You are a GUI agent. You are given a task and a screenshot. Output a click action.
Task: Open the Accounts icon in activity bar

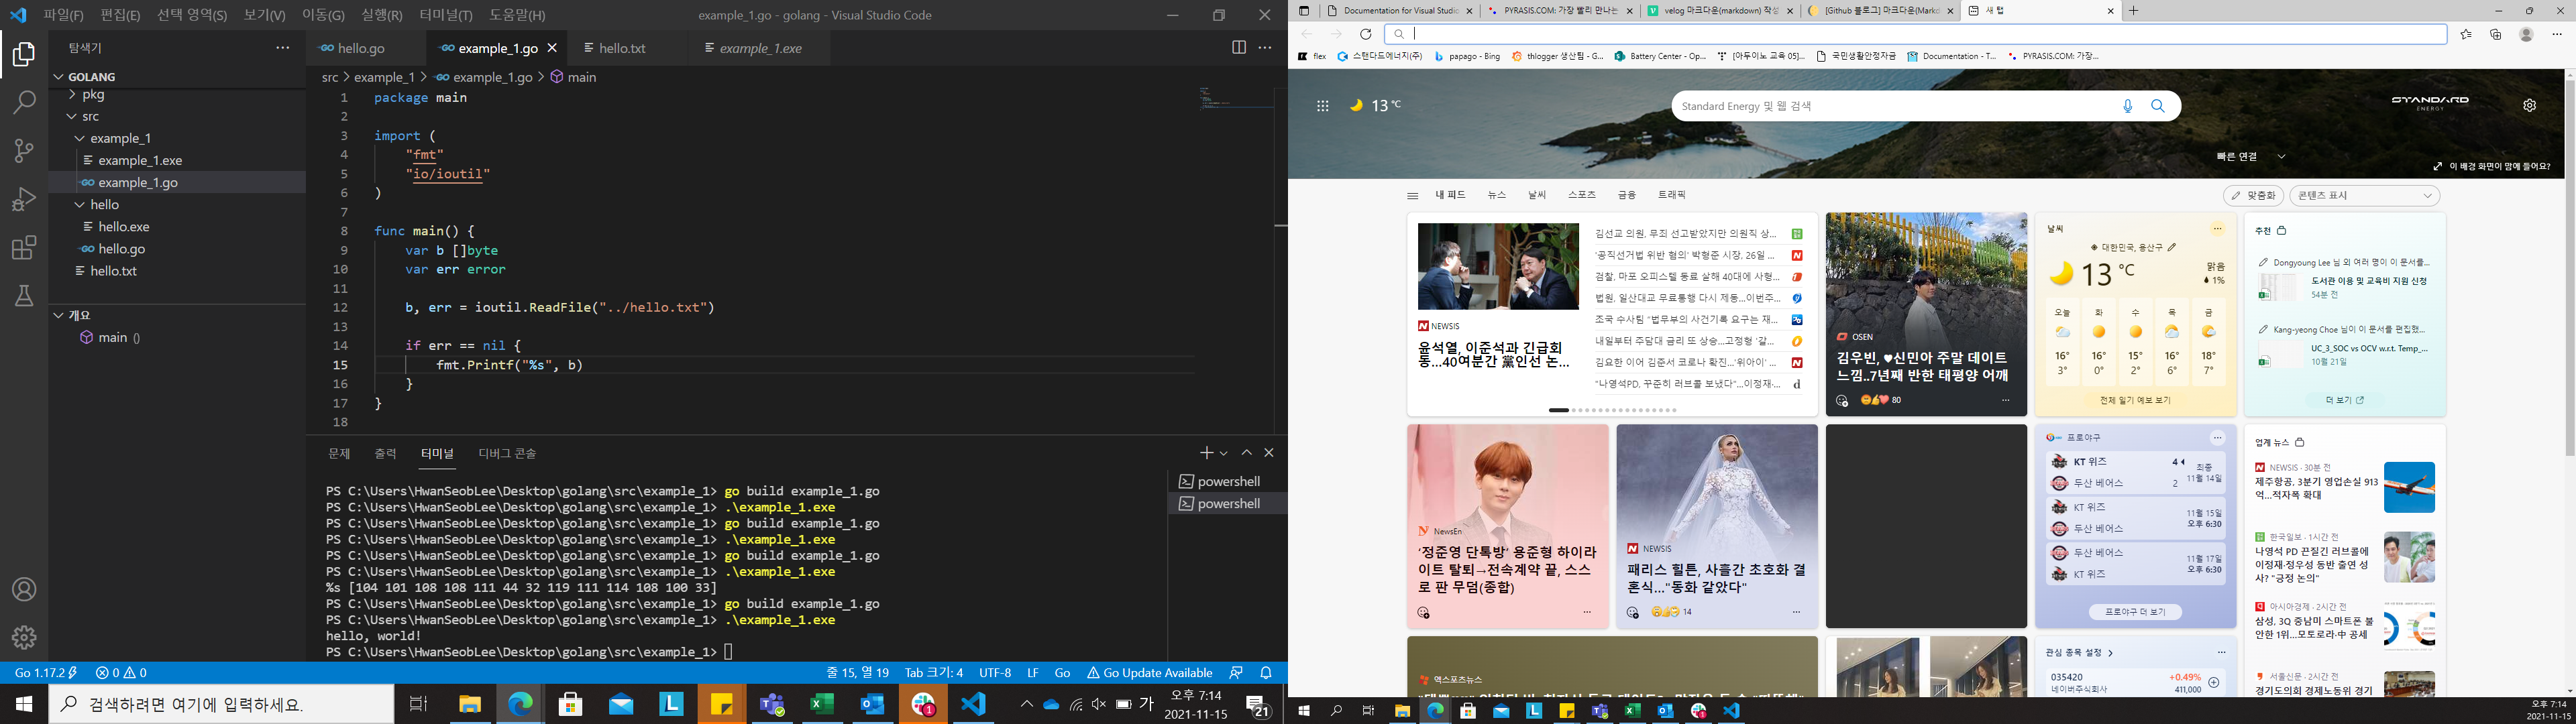(24, 589)
